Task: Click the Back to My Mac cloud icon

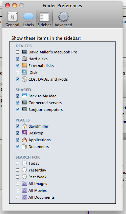Action: [x=24, y=96]
